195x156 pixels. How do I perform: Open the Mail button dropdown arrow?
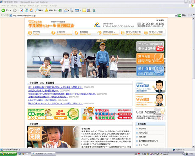[69, 11]
